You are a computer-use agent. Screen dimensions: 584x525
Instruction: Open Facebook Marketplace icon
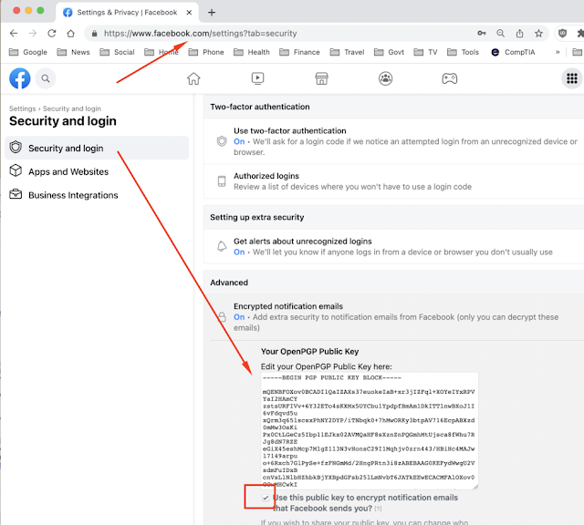pyautogui.click(x=322, y=78)
